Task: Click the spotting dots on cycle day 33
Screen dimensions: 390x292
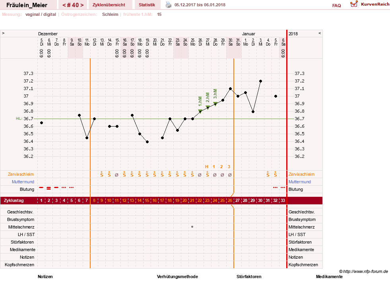Action: [283, 188]
